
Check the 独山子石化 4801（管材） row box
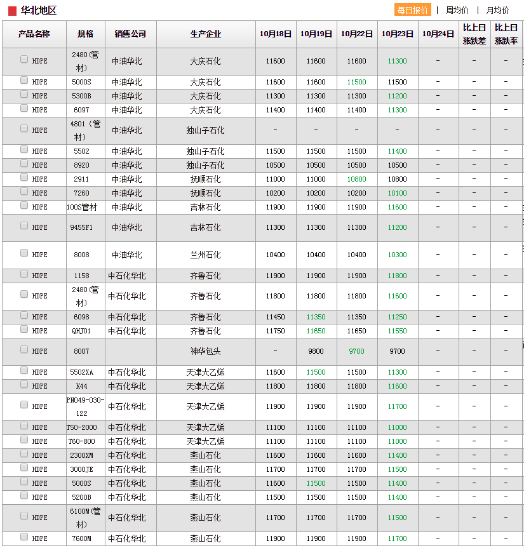[x=24, y=128]
